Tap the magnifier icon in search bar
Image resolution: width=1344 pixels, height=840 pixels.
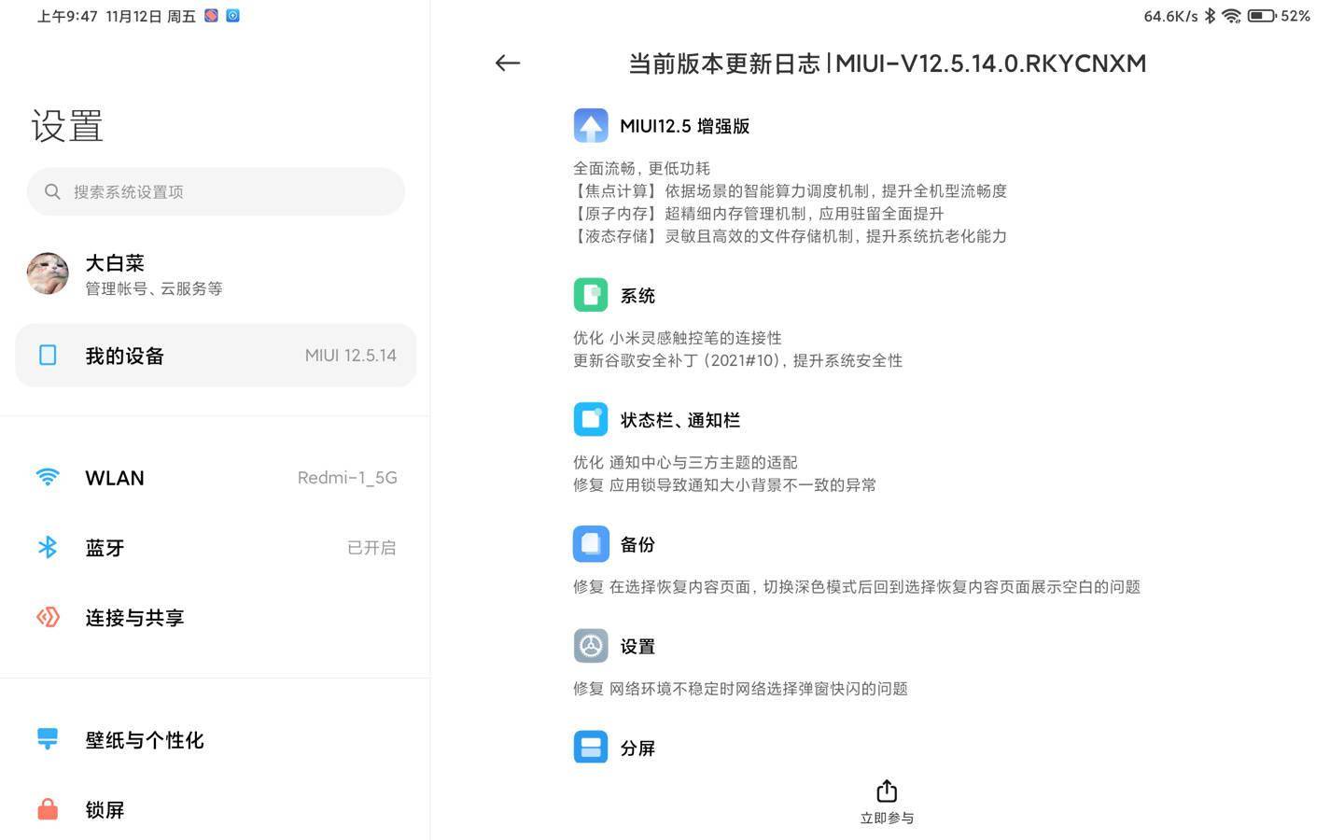point(52,191)
